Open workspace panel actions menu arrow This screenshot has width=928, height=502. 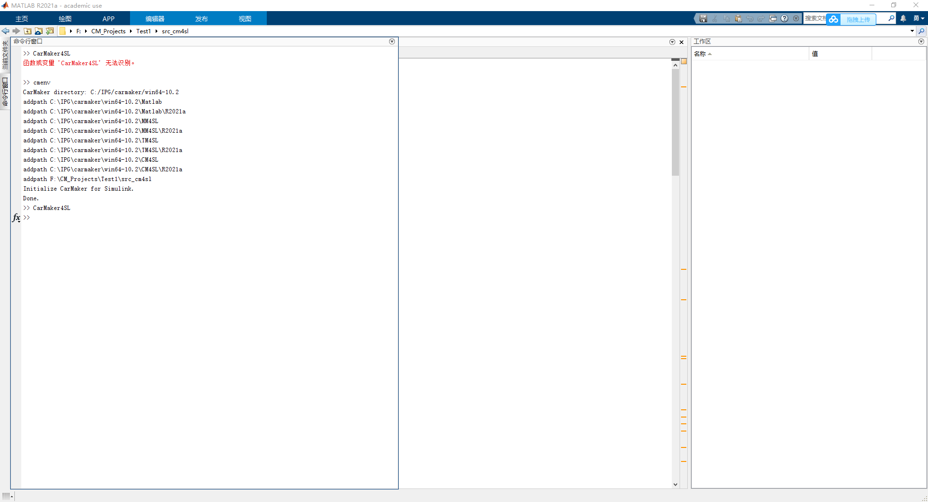coord(921,42)
